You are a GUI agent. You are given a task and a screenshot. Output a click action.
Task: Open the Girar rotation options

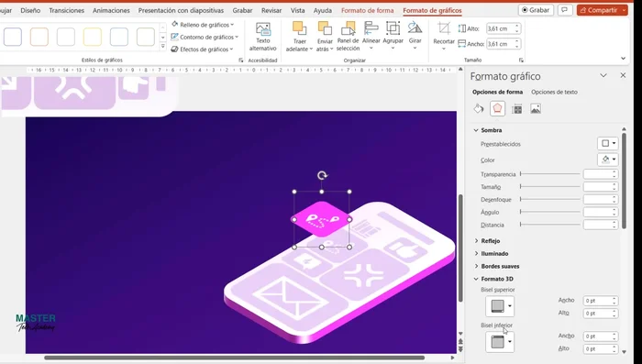click(x=415, y=36)
